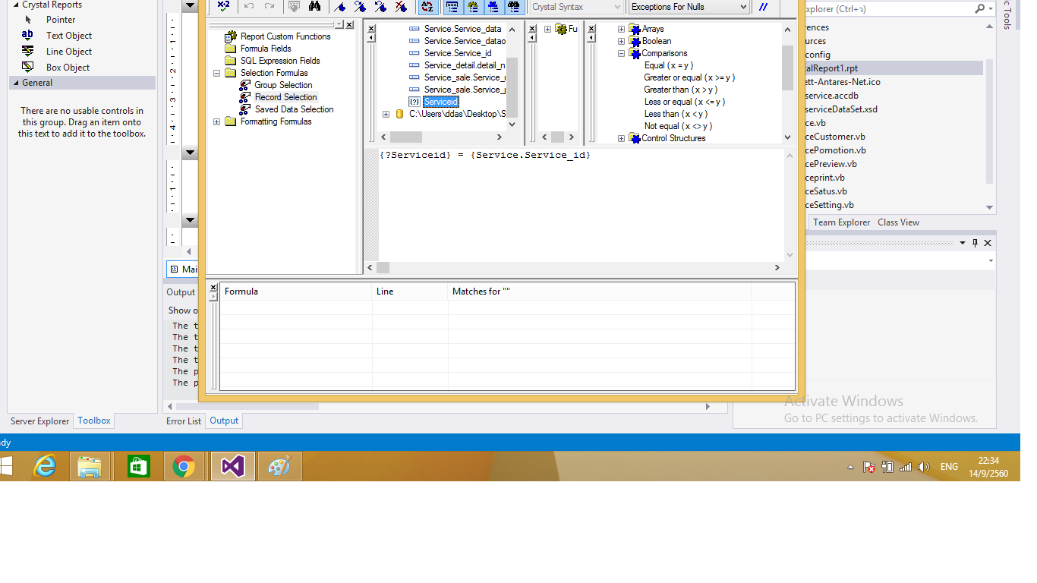Go to next bookmark flag icon
The height and width of the screenshot is (583, 1037).
(x=361, y=7)
